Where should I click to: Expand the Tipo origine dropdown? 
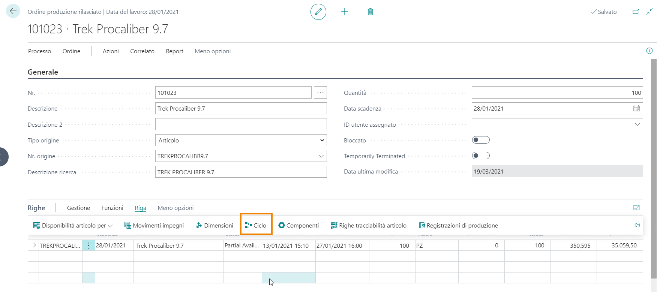(322, 140)
